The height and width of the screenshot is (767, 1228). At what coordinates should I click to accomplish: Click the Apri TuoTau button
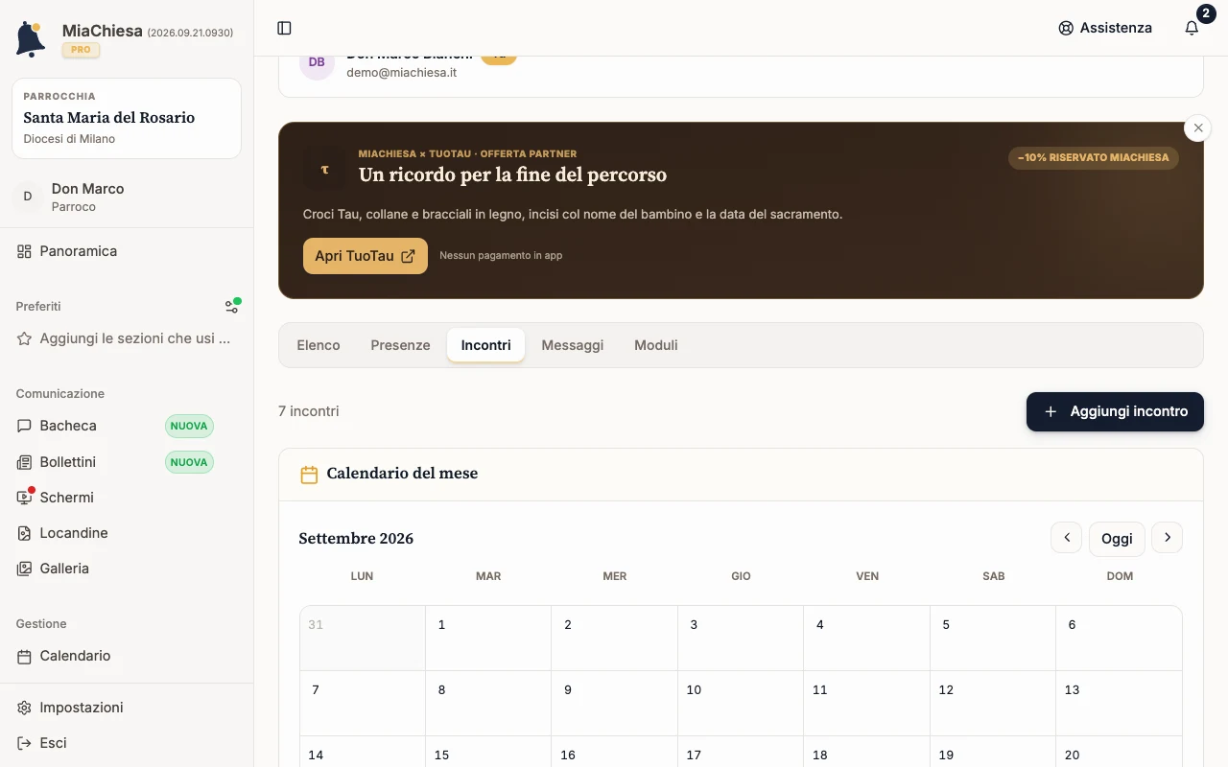coord(366,256)
